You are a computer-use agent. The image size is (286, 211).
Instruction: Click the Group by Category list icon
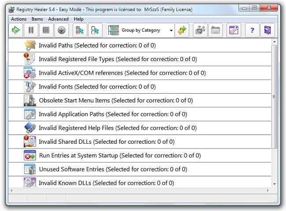(113, 30)
